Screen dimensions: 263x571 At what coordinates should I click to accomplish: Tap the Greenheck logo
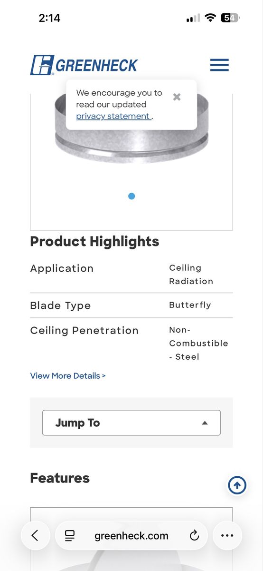(84, 65)
